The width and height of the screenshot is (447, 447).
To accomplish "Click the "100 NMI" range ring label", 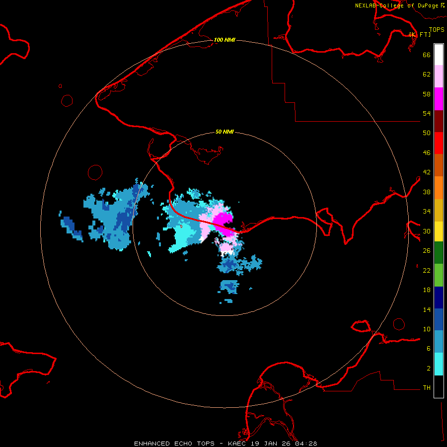I will click(224, 40).
